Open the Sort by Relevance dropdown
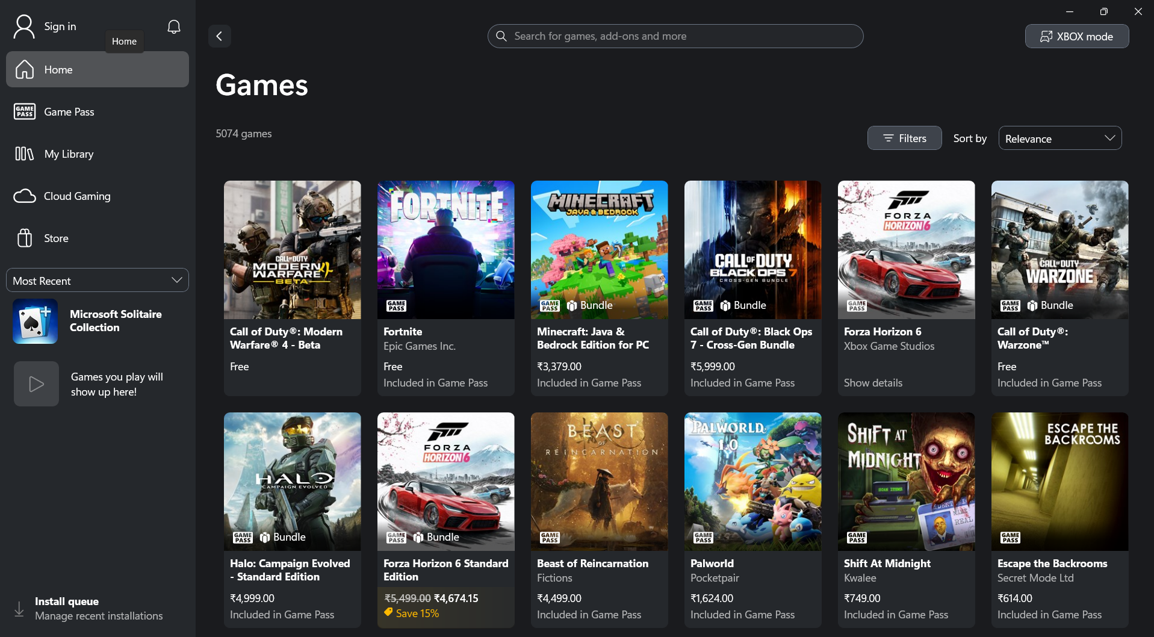 point(1059,138)
